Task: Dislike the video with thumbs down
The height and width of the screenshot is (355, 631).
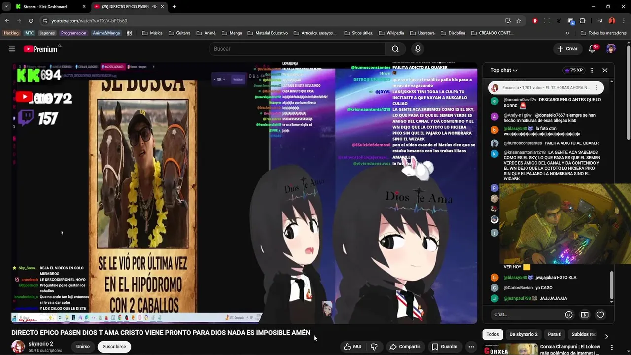Action: [374, 347]
